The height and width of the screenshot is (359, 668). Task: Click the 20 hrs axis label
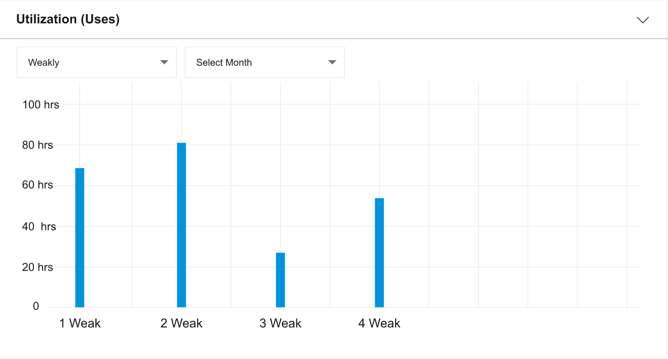[x=37, y=267]
